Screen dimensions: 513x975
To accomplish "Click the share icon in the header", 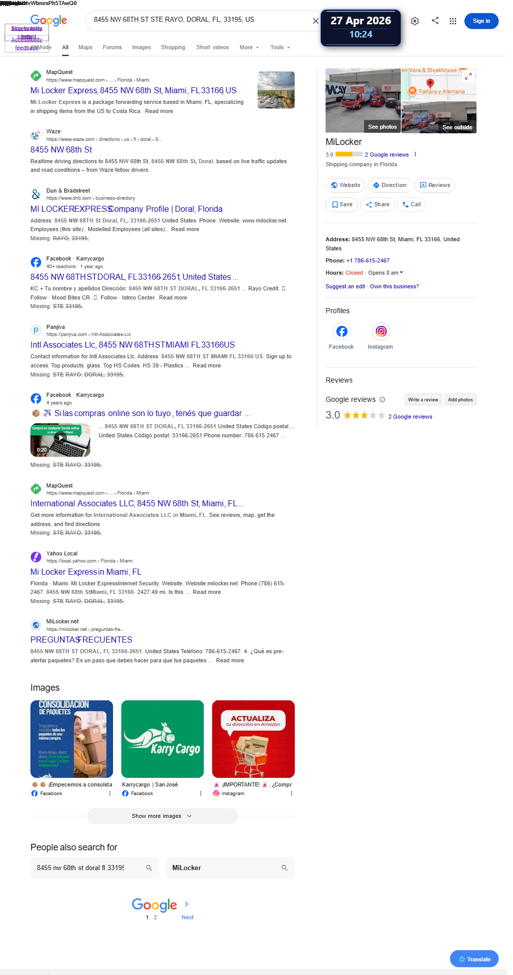I will [435, 21].
